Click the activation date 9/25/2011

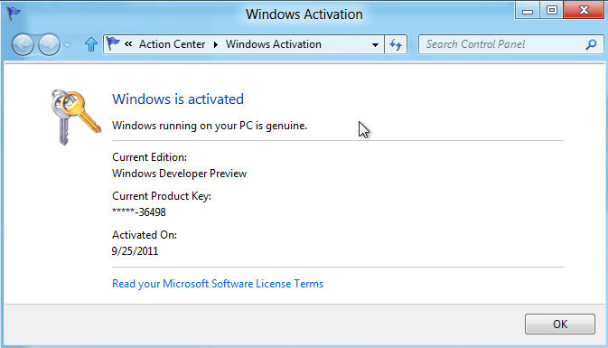[135, 251]
